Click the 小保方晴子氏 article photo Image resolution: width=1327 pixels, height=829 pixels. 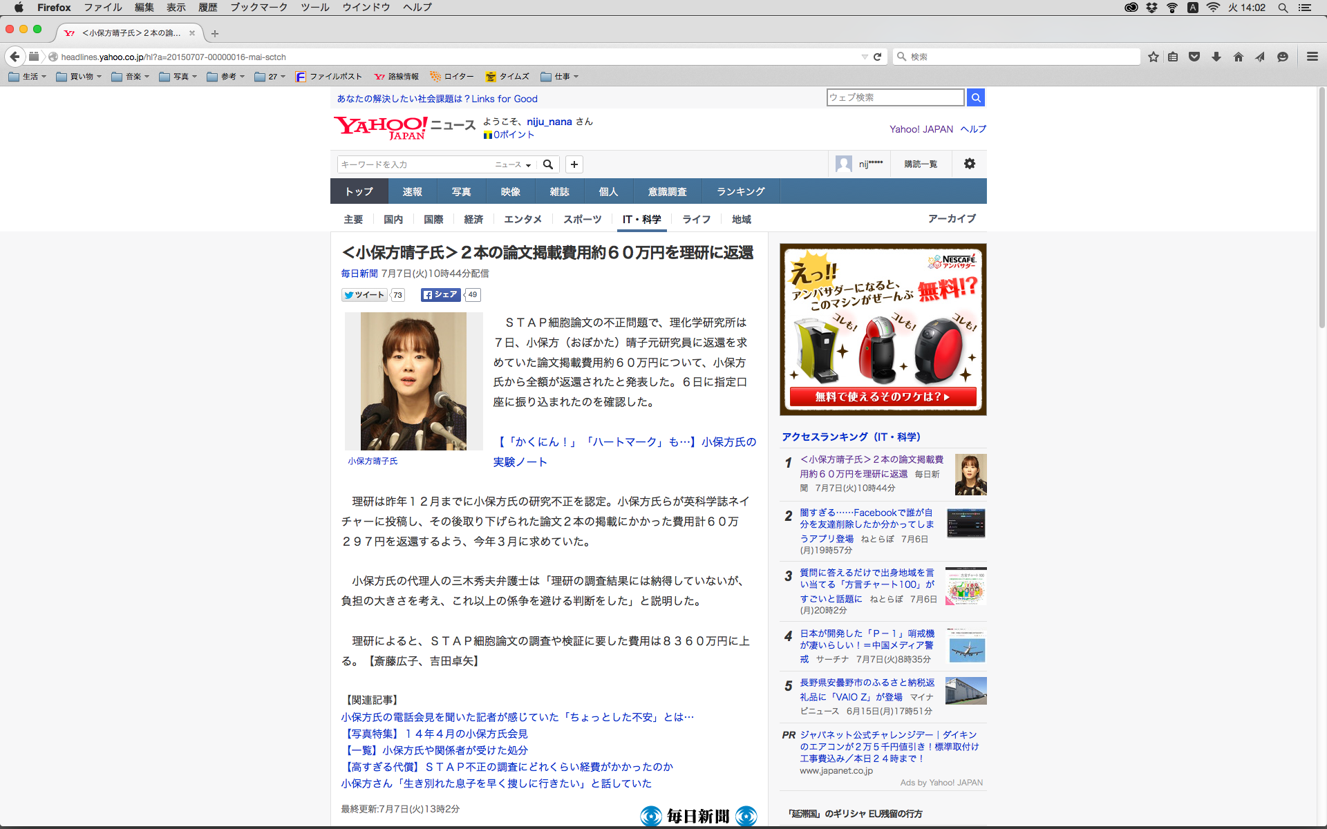413,381
